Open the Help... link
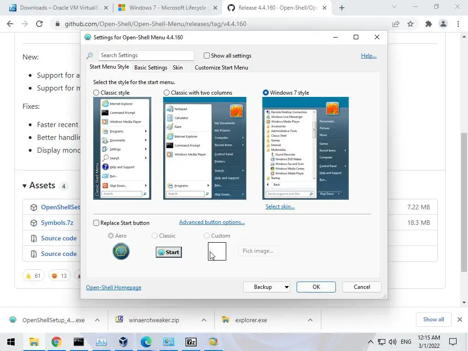Image resolution: width=468 pixels, height=351 pixels. [369, 56]
